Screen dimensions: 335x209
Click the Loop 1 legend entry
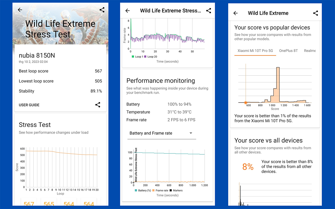(x=137, y=57)
